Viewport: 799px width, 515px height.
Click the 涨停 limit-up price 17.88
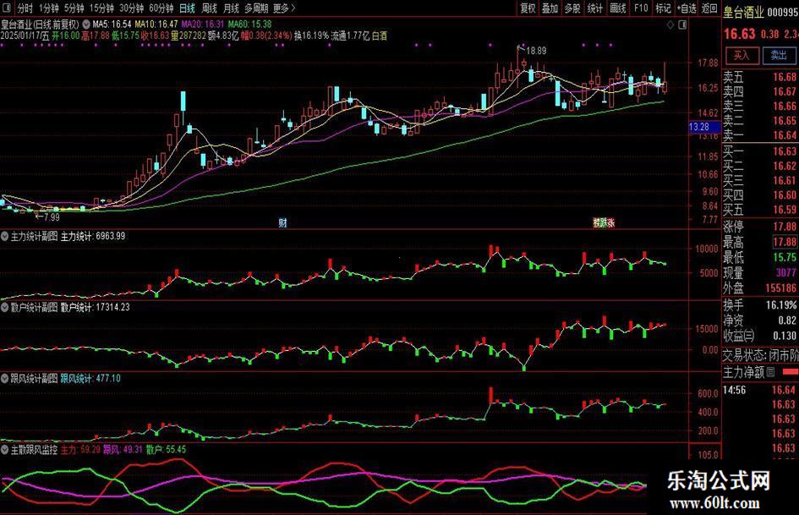point(785,226)
